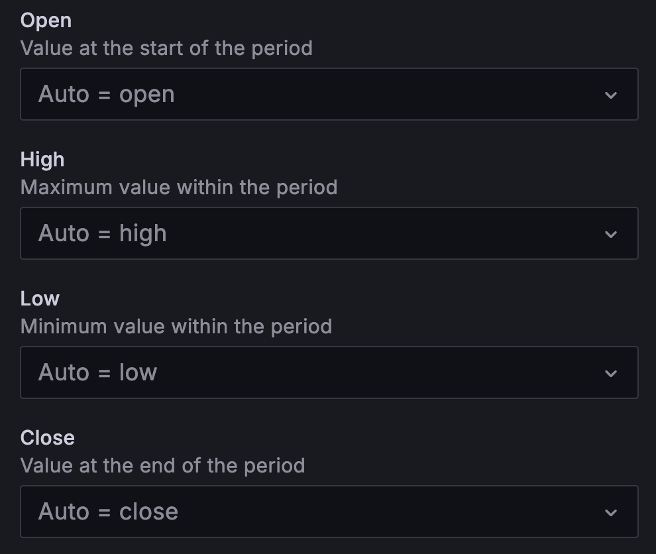
Task: Click the Open section label
Action: (x=46, y=20)
